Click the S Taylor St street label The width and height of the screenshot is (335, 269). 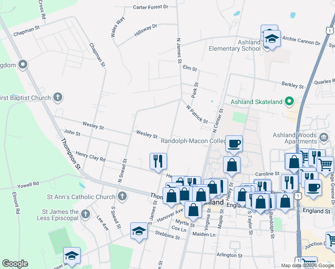(x=250, y=223)
